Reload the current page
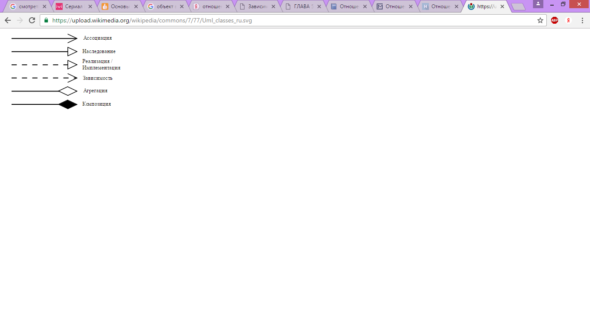 32,20
